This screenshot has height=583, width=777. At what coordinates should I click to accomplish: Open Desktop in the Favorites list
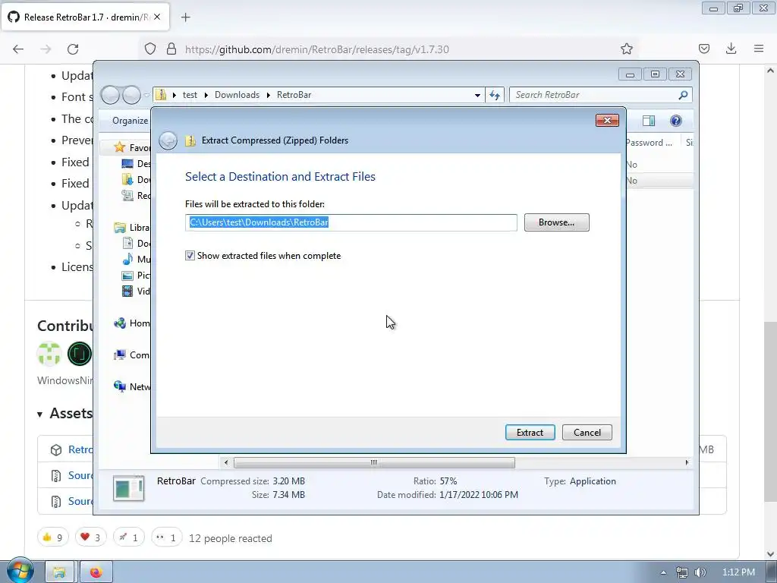tap(137, 163)
